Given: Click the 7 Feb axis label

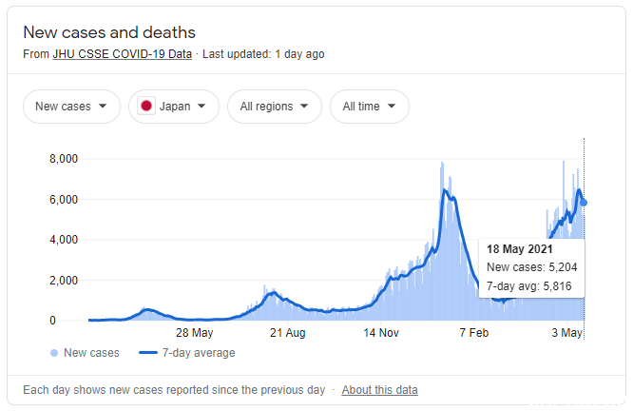Looking at the screenshot, I should 474,333.
